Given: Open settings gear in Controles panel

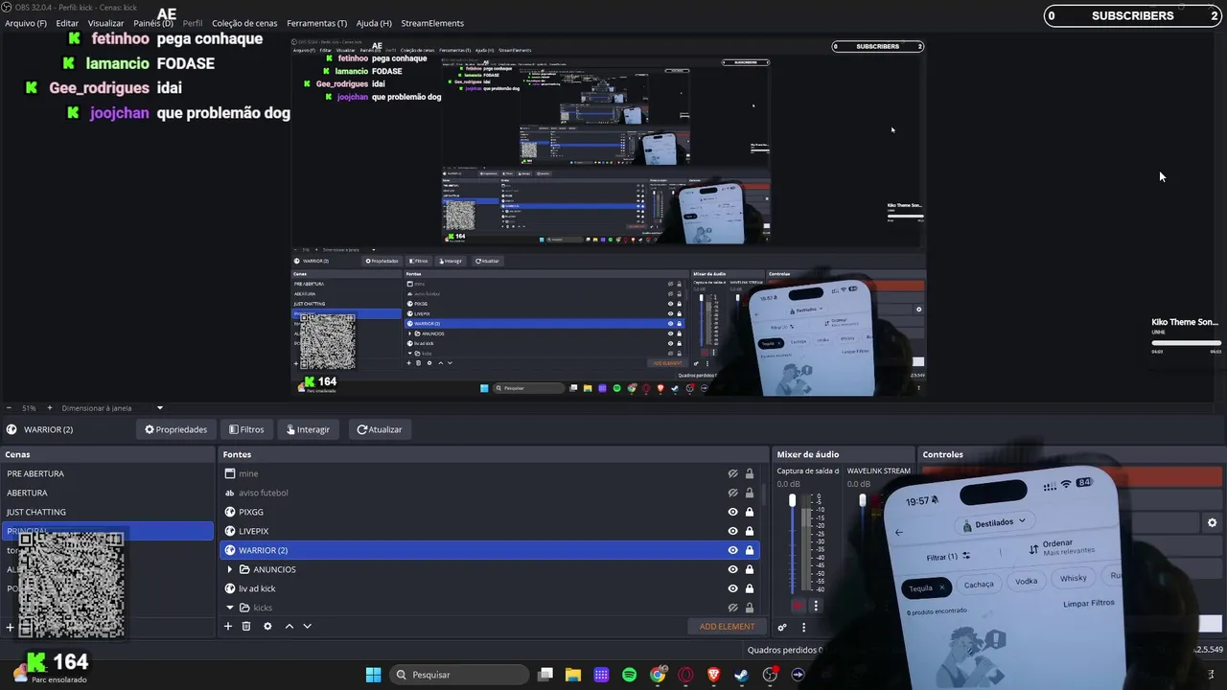Looking at the screenshot, I should 1212,523.
